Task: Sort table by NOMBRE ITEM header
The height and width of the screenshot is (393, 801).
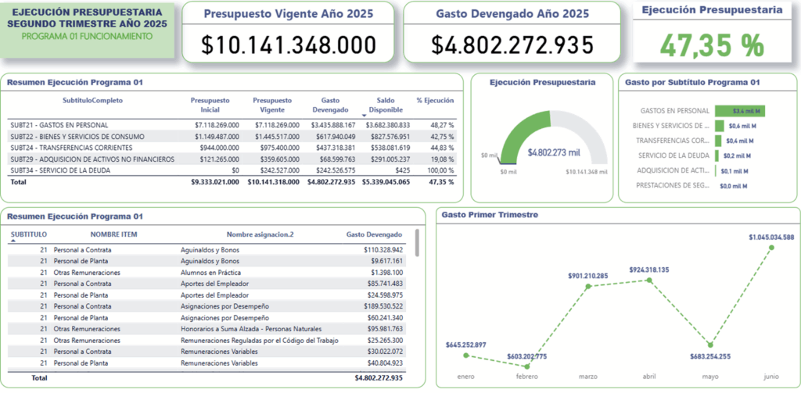Action: click(x=113, y=234)
